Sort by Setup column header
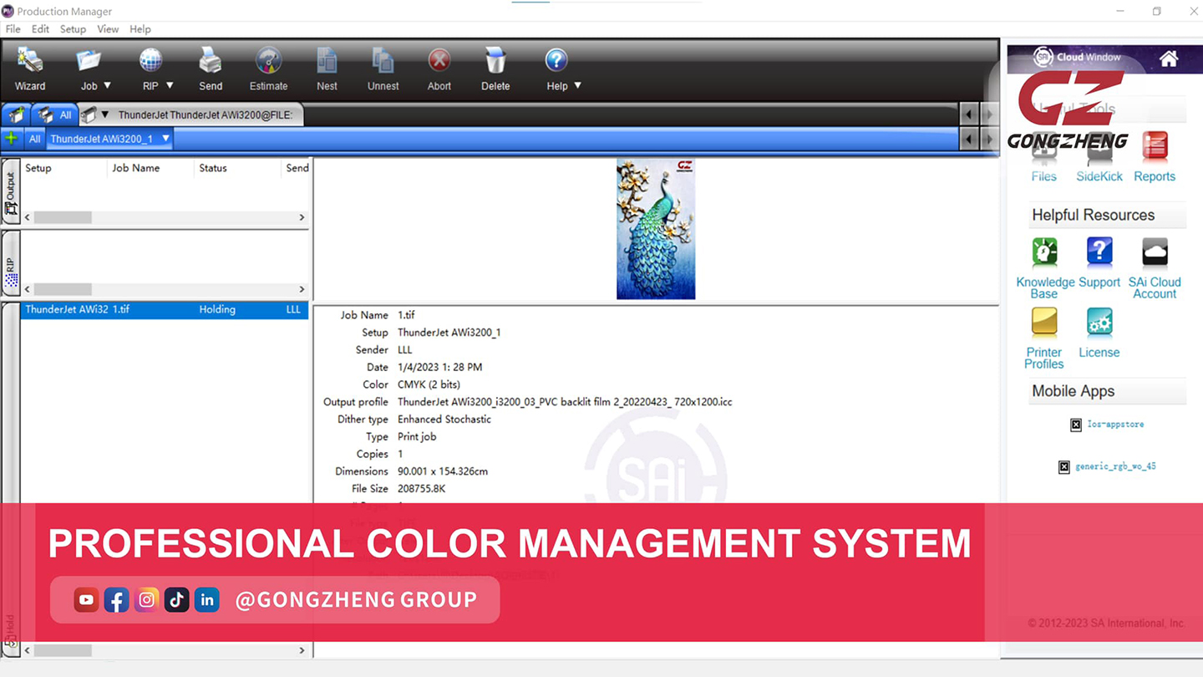The width and height of the screenshot is (1203, 677). point(38,168)
